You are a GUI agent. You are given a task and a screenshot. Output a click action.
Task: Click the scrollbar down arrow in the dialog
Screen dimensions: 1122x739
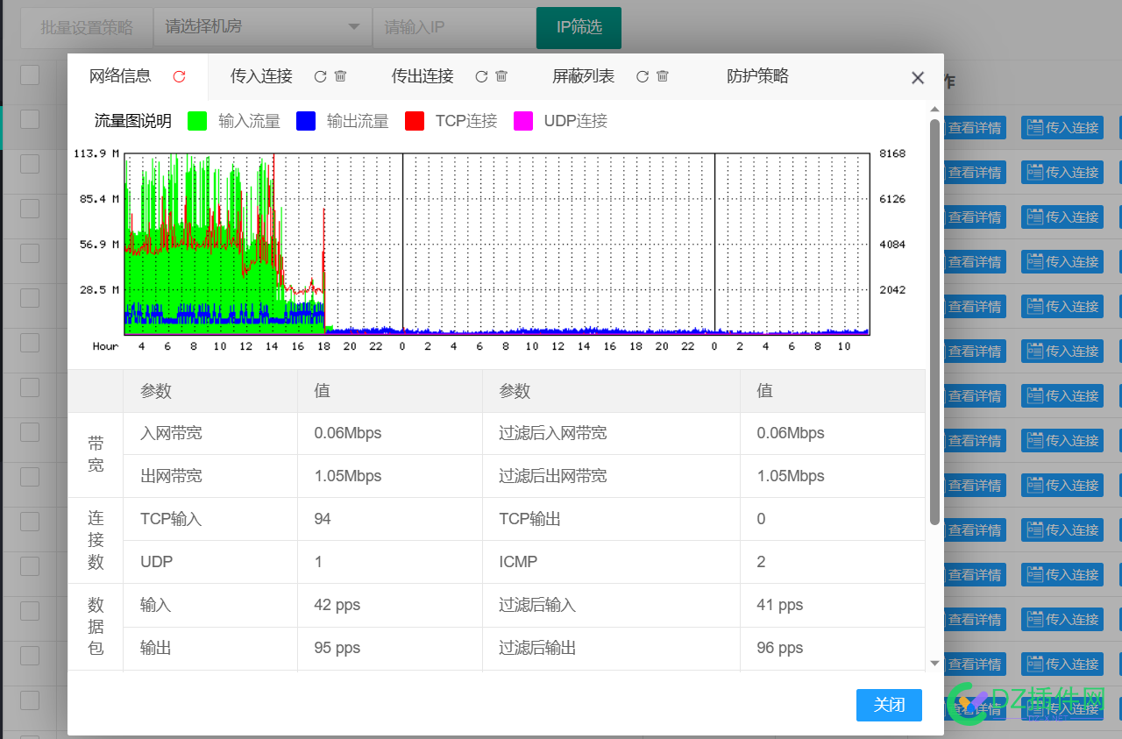click(934, 664)
